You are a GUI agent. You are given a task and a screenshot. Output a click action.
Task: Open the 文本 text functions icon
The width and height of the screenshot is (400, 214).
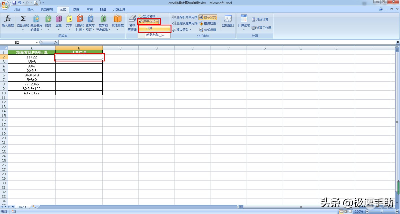click(x=69, y=19)
